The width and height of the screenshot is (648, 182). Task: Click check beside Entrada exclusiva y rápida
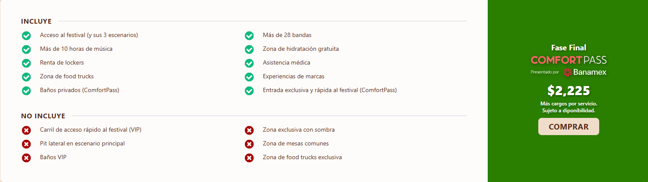[249, 90]
